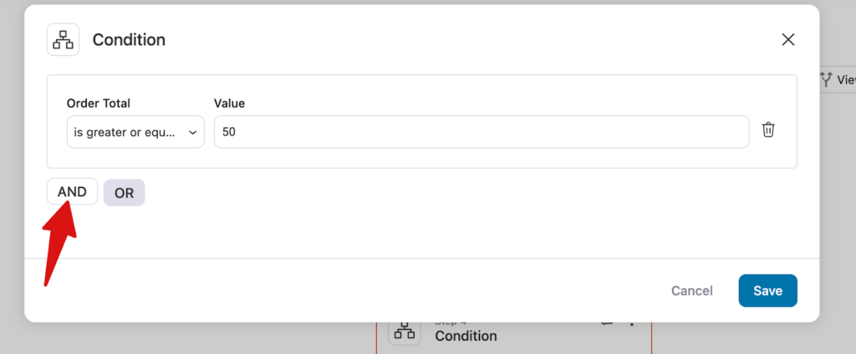Save the condition settings
This screenshot has width=856, height=354.
pyautogui.click(x=767, y=291)
